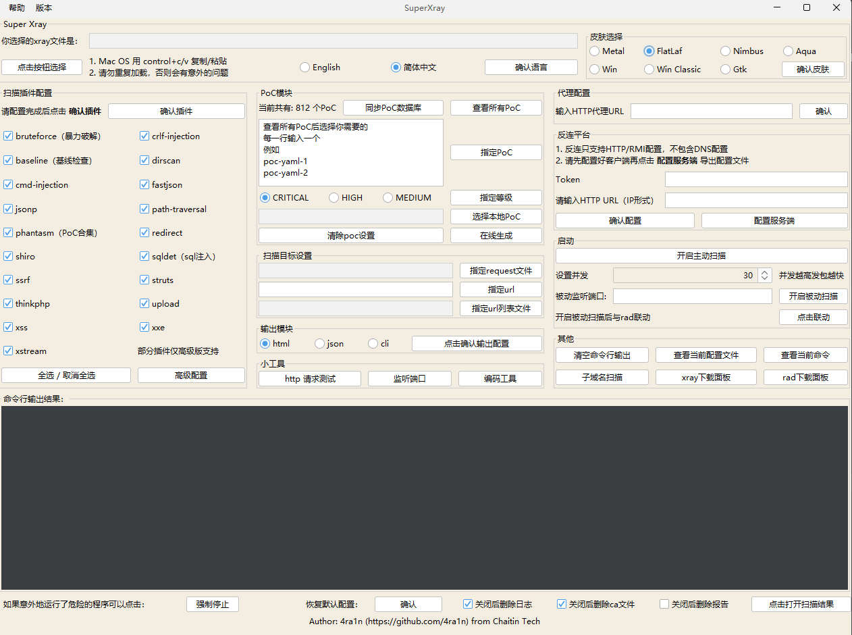Click the 开启被动扫描 button

coord(814,297)
